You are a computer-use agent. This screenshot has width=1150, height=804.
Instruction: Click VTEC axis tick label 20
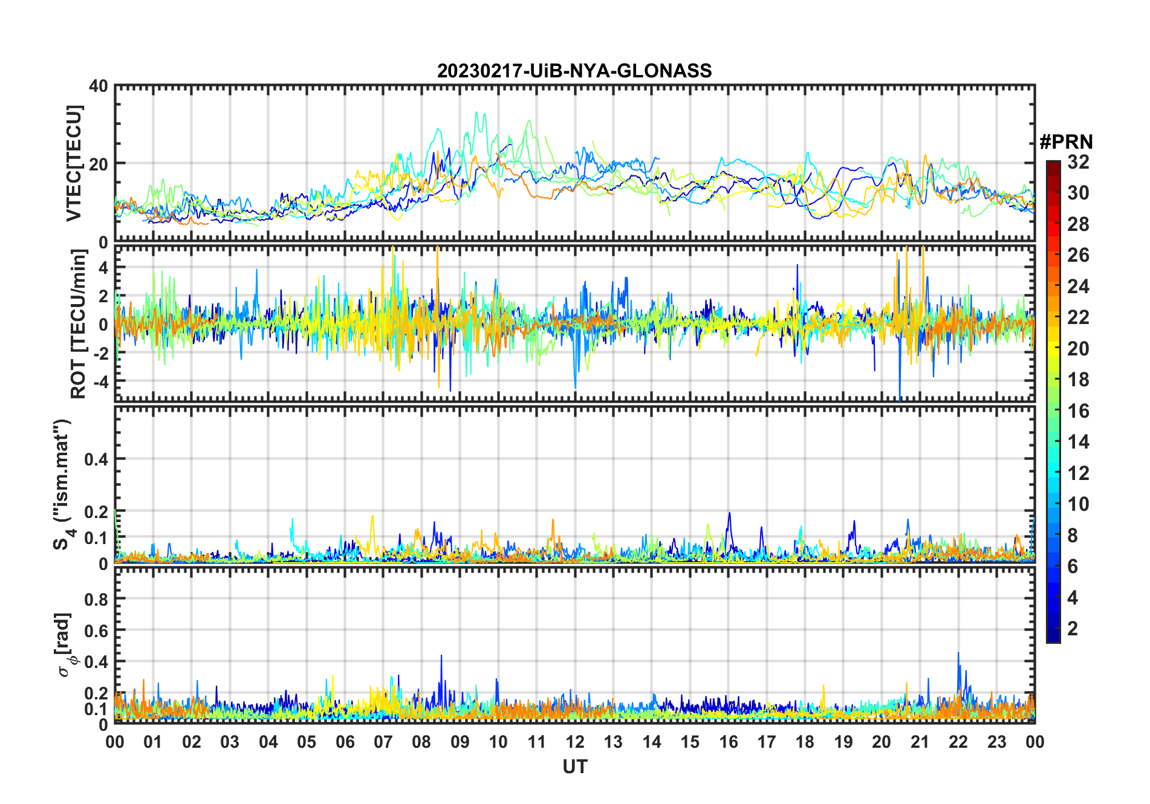tap(99, 164)
